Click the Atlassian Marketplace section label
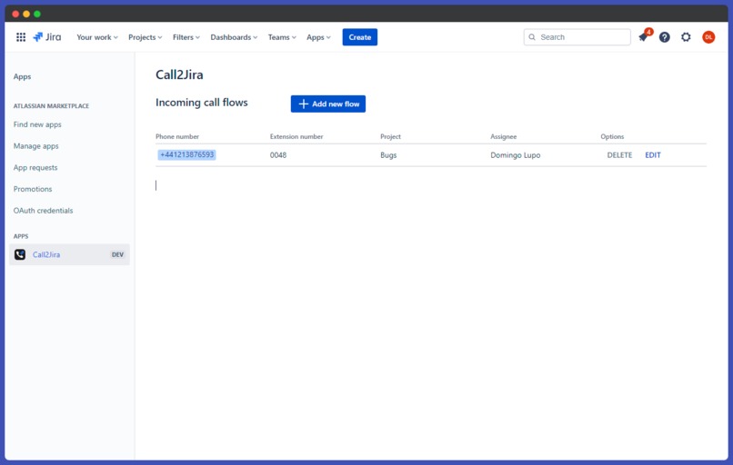Screen dimensions: 733x465 (x=51, y=106)
